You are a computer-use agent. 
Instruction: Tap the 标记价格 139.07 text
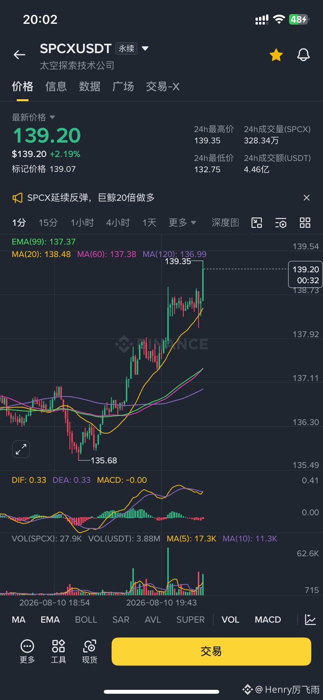(44, 169)
